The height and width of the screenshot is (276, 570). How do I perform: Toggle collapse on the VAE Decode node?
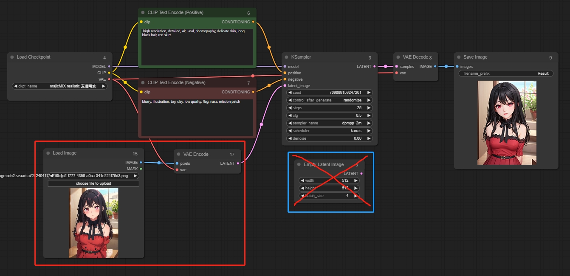tap(398, 57)
